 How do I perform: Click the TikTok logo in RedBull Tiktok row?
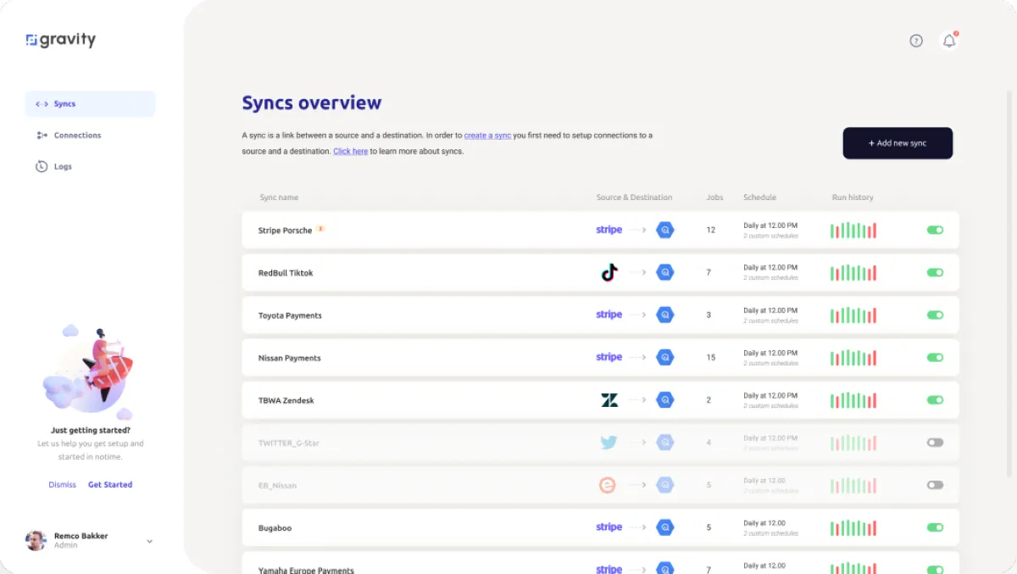[x=609, y=272]
